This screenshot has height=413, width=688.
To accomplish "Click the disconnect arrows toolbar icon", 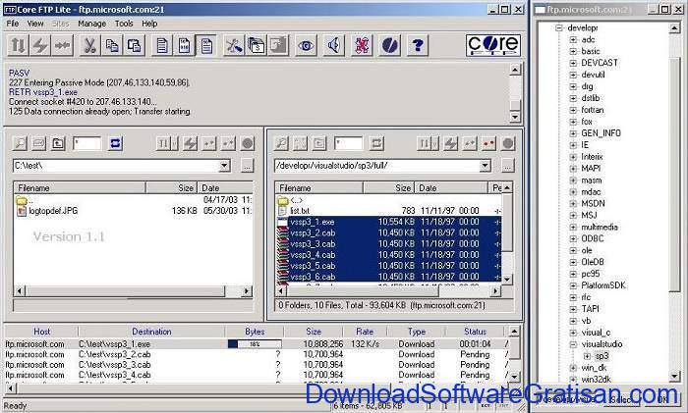I will [x=62, y=45].
